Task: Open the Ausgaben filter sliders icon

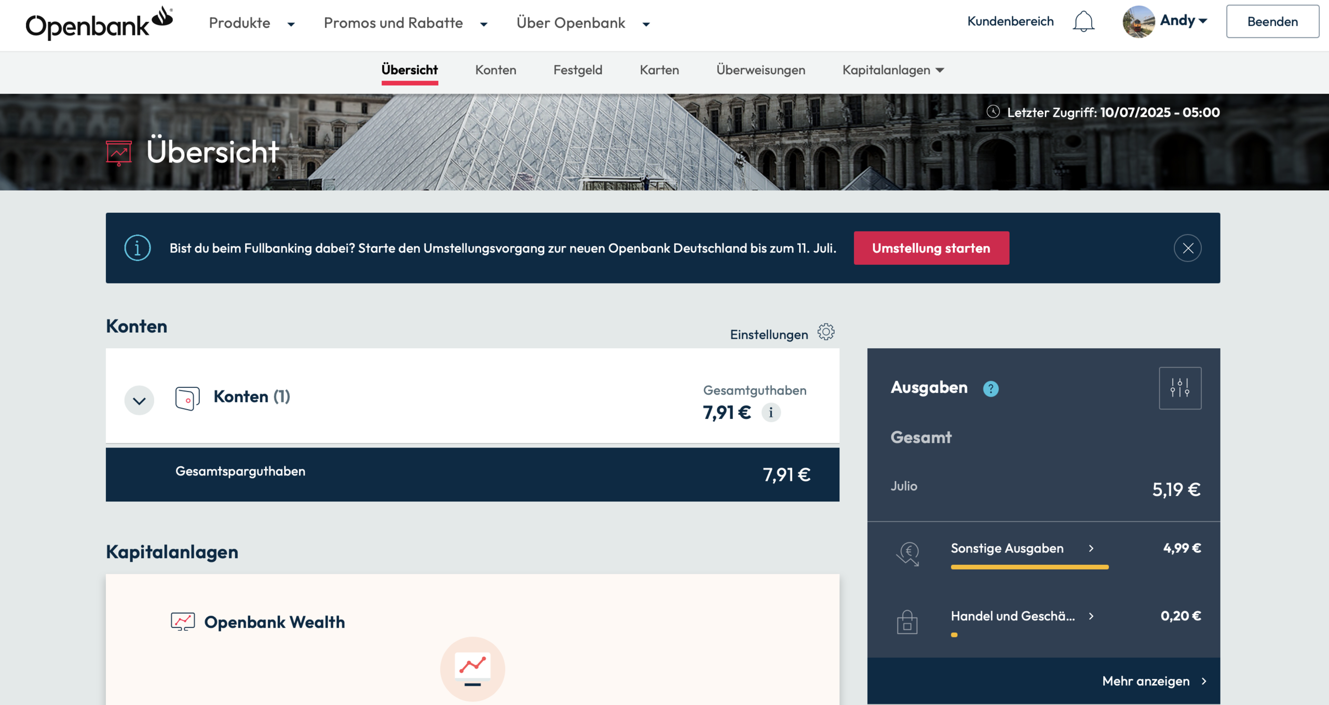Action: [x=1179, y=388]
